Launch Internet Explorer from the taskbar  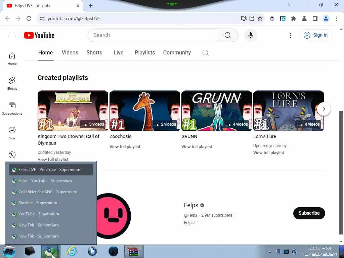coord(72,251)
